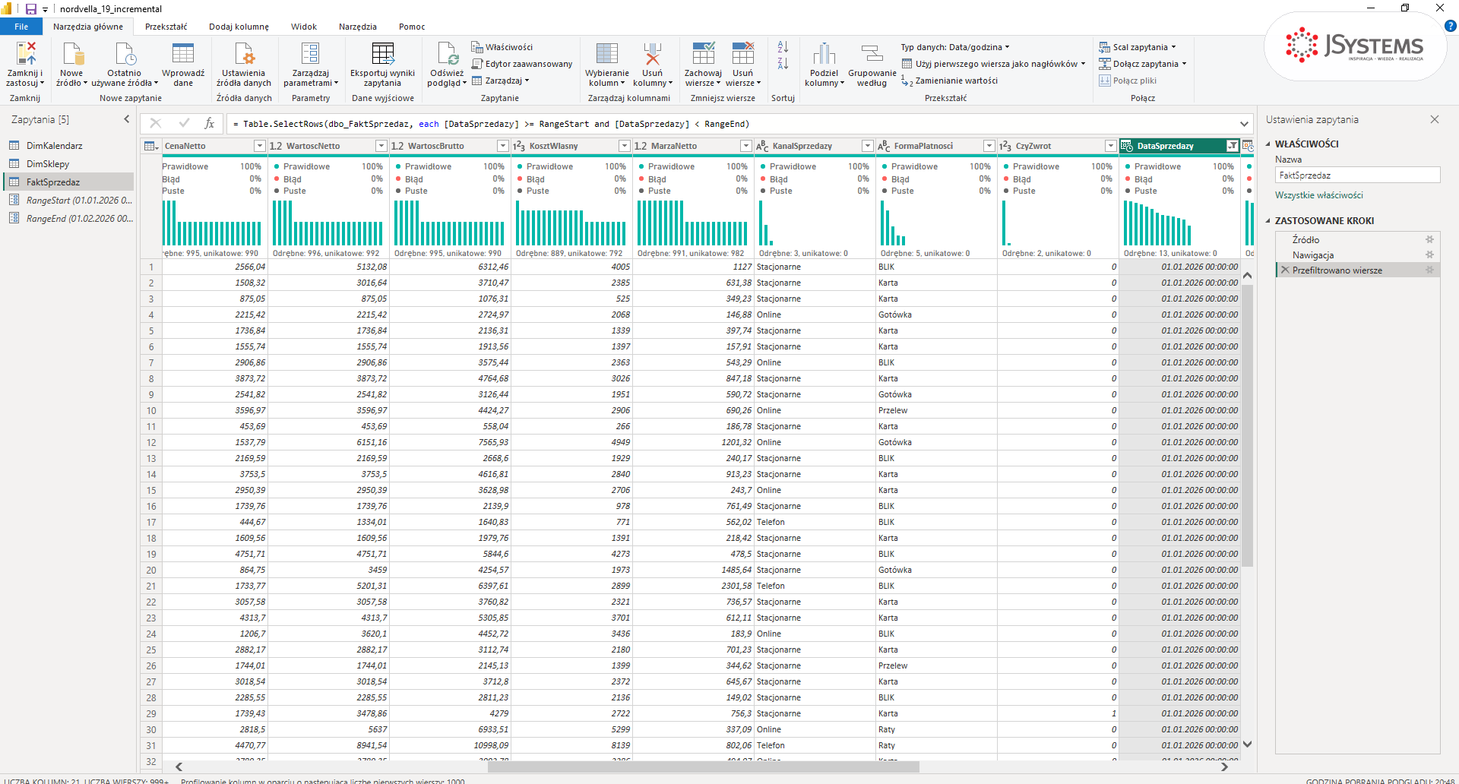Image resolution: width=1459 pixels, height=784 pixels.
Task: Click the Usuń kolumny icon
Action: (652, 53)
